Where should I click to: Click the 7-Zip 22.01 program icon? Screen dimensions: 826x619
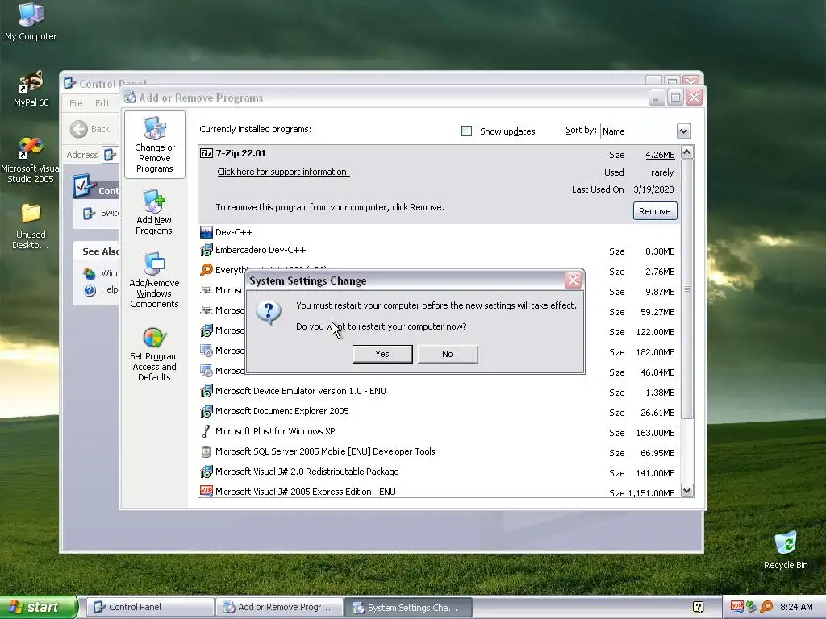pos(206,153)
